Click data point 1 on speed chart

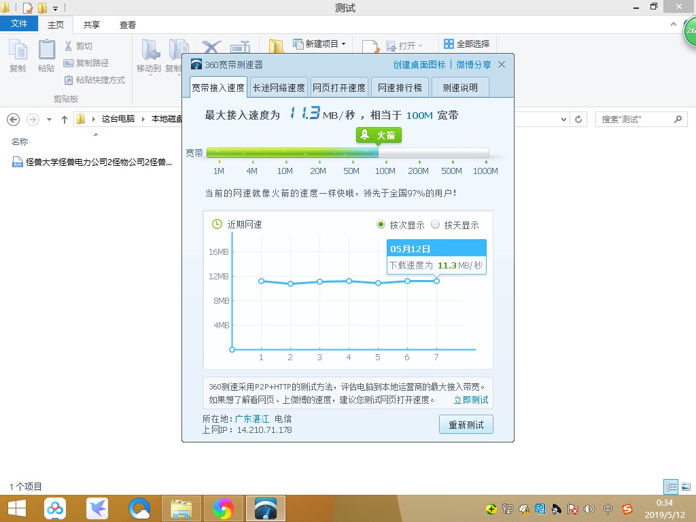pyautogui.click(x=262, y=281)
